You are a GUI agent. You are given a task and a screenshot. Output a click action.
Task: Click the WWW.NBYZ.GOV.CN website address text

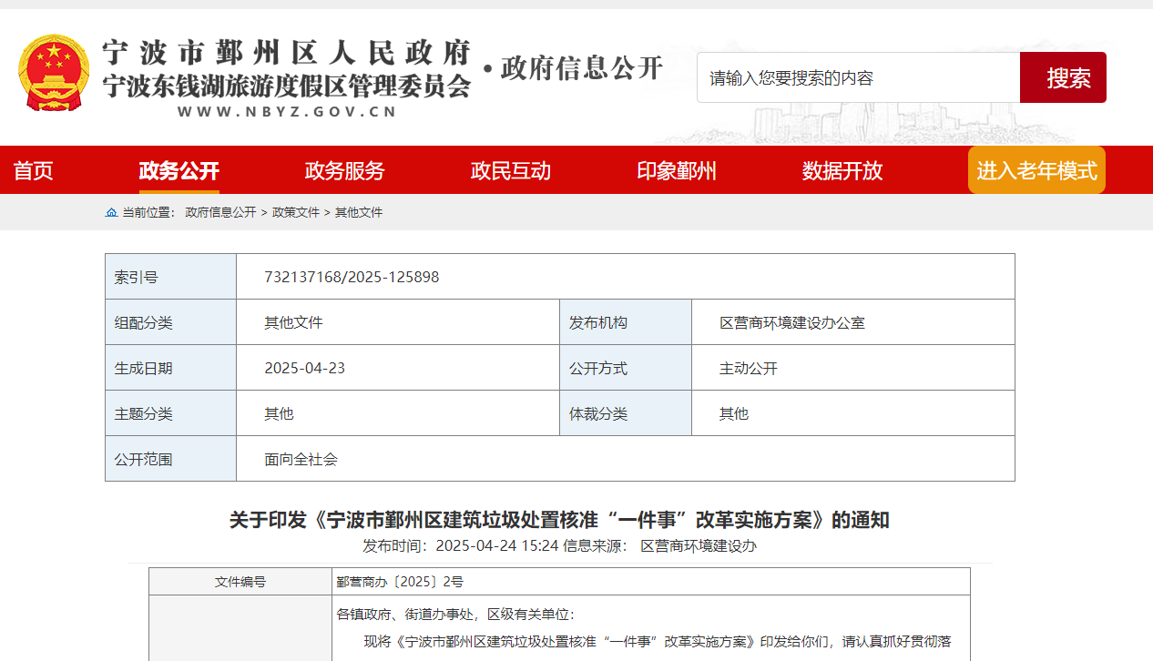tap(286, 112)
